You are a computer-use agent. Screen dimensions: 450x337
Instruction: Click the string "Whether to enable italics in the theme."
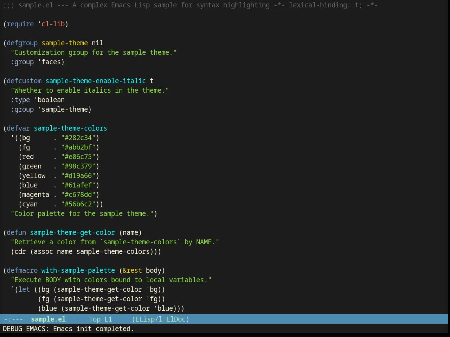point(90,90)
